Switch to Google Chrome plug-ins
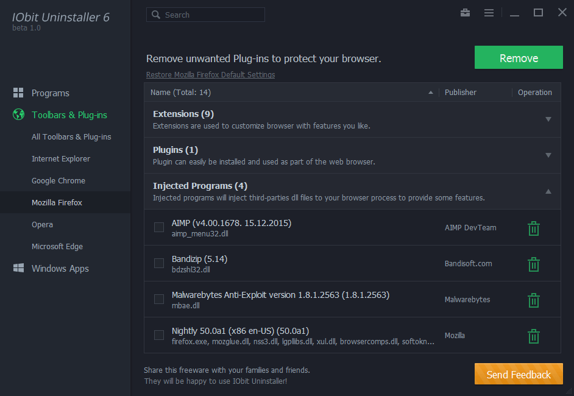This screenshot has height=396, width=574. pyautogui.click(x=58, y=181)
